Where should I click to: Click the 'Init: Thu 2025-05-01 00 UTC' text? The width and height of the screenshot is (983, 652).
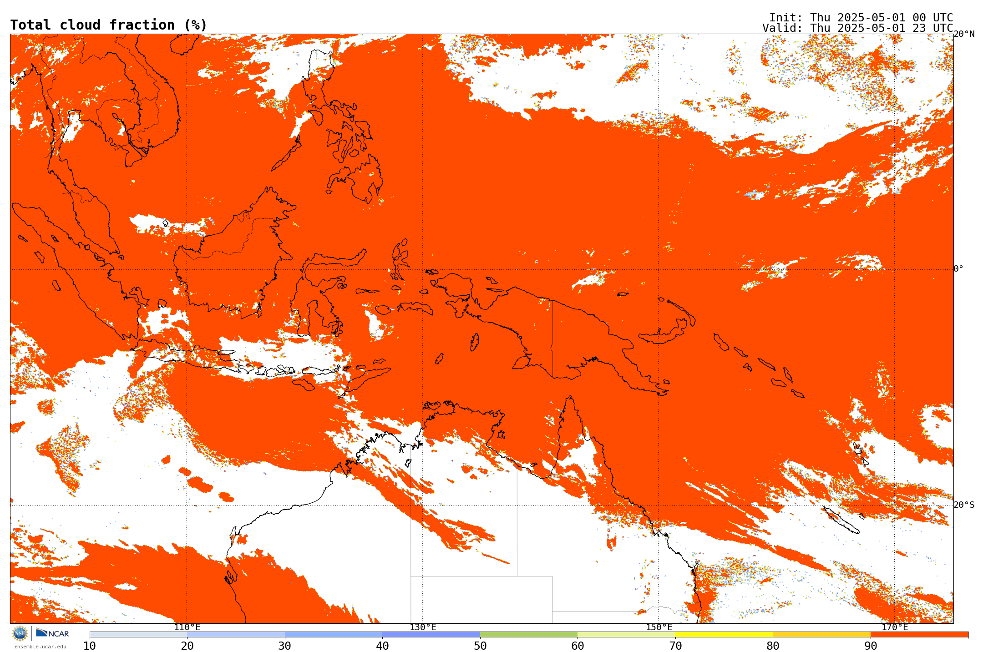point(861,18)
